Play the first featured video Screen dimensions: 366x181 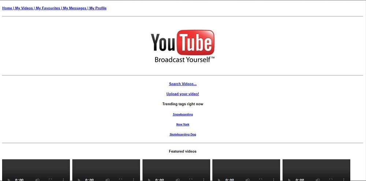click(9, 180)
